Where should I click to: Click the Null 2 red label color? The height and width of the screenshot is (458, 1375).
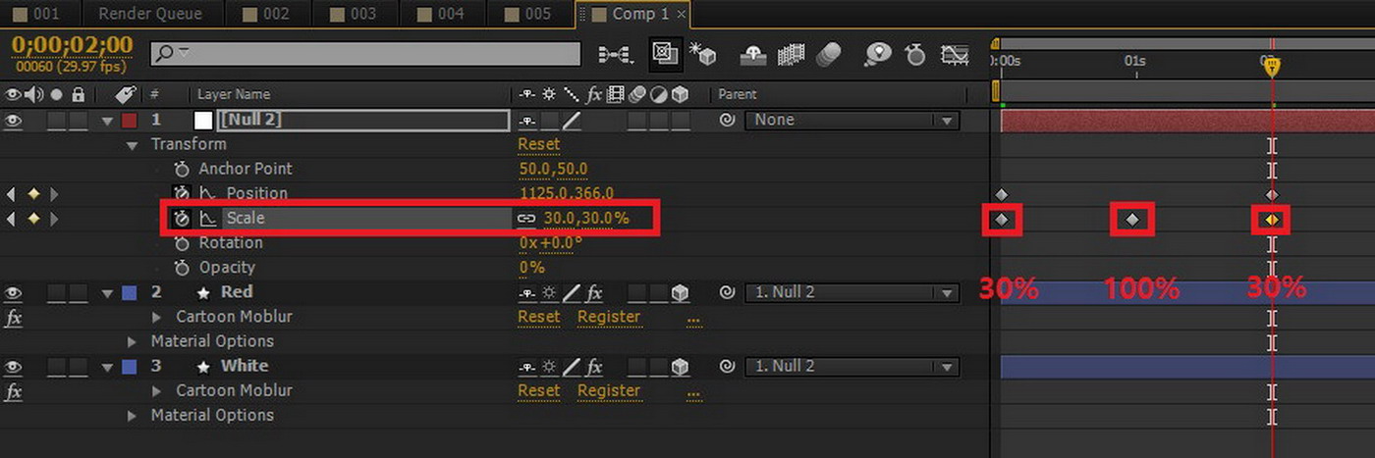tap(129, 120)
